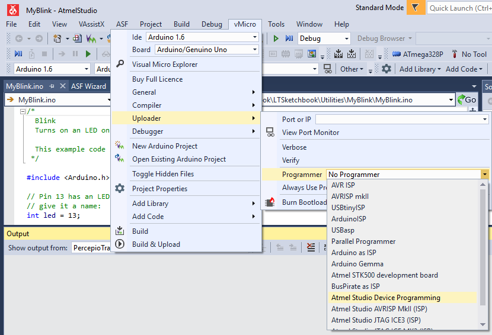Click the green Continue play icon in debug toolbar
The height and width of the screenshot is (335, 492).
pos(88,54)
